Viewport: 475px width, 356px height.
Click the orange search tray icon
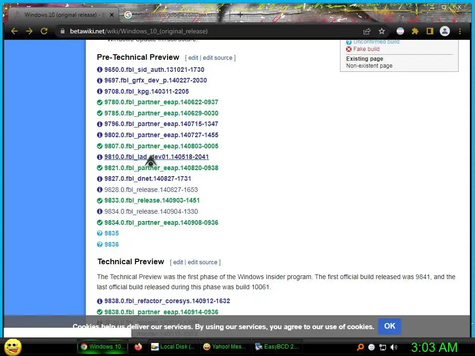tap(360, 347)
